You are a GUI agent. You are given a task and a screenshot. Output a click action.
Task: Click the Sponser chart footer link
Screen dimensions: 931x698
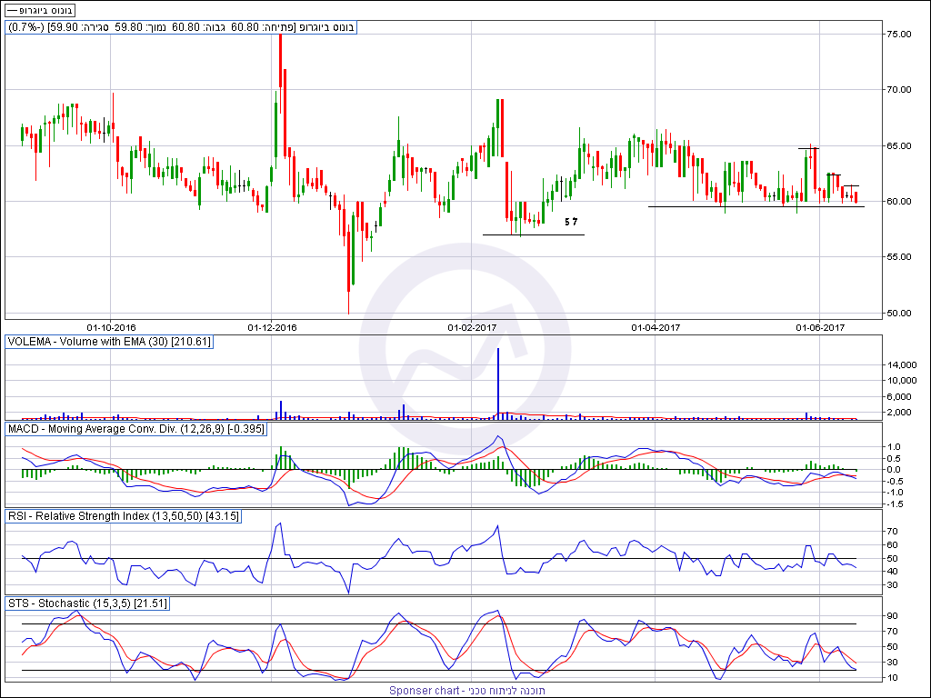coord(467,691)
